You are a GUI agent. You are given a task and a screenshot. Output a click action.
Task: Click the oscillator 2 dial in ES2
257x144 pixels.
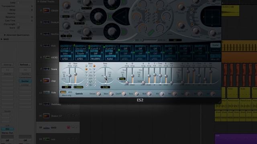click(98, 16)
